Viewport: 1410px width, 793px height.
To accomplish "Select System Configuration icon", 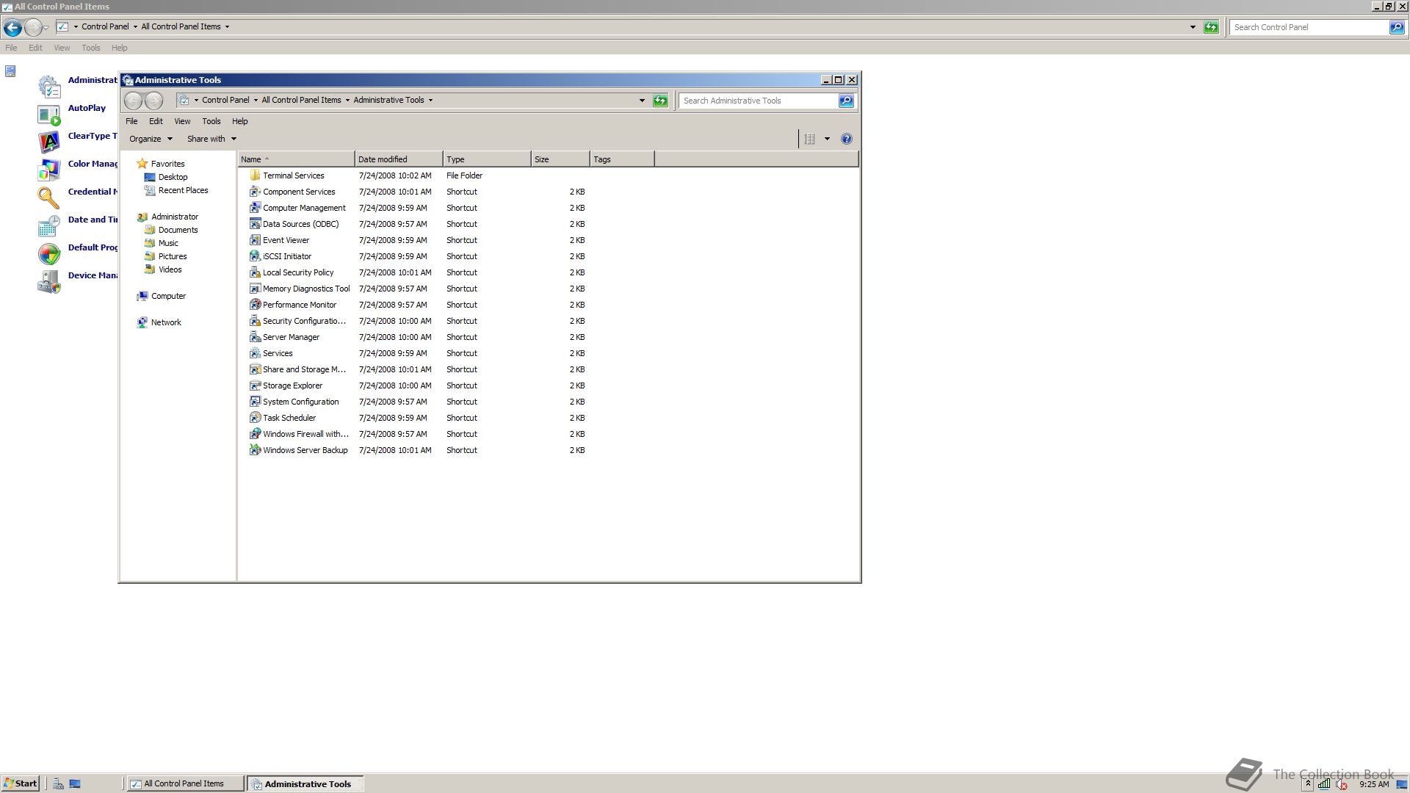I will coord(255,402).
